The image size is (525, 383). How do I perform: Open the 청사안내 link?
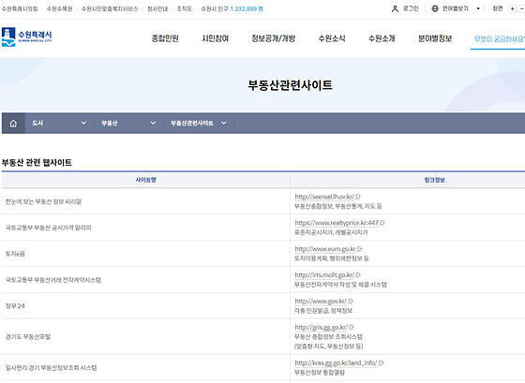pos(157,8)
